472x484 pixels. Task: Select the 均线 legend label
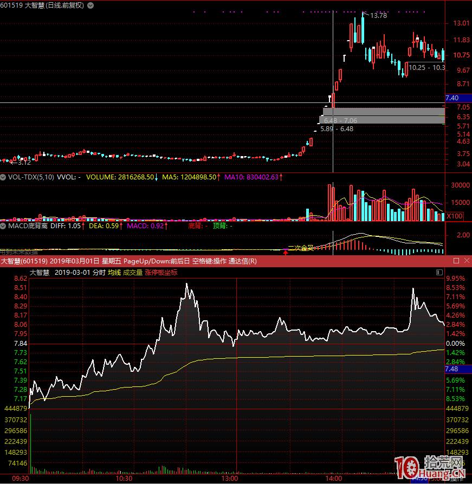point(114,273)
